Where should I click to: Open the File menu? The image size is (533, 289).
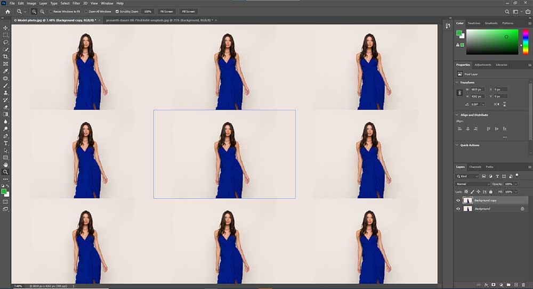(12, 3)
